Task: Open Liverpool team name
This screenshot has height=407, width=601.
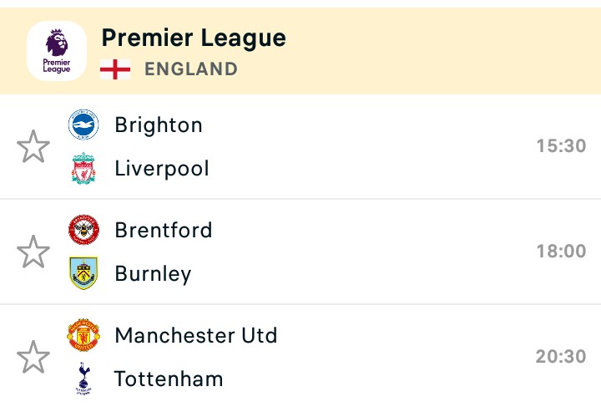Action: point(162,169)
